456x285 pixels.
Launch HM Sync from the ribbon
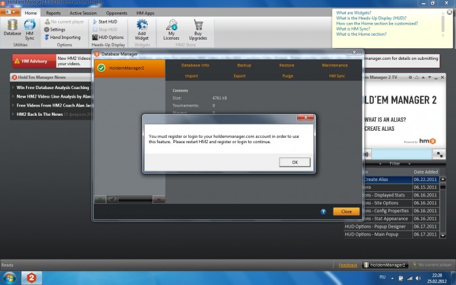(x=29, y=30)
